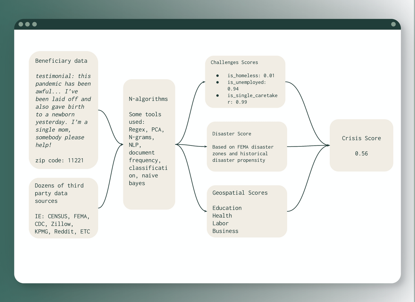Click the arrowhead pointing into Challenges Scores box
415x302 pixels.
204,82
